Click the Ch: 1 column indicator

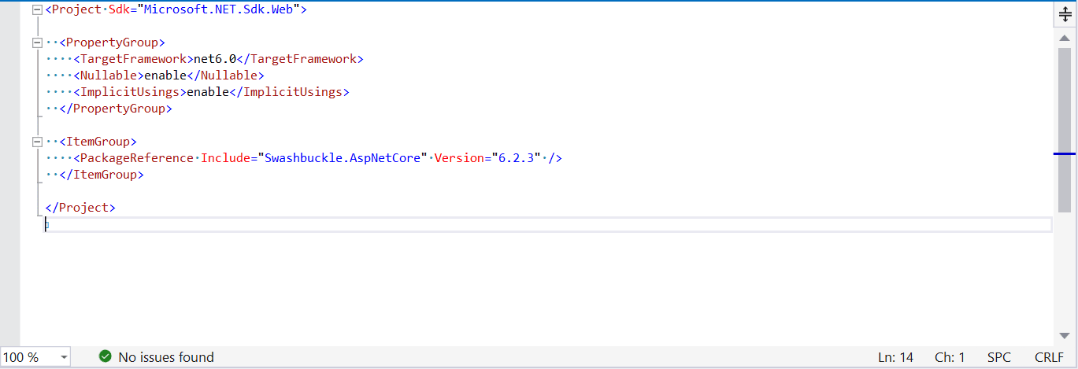(x=950, y=357)
